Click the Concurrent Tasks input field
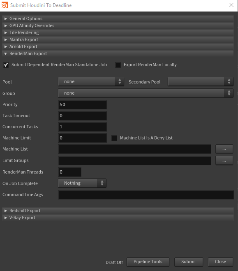 (82, 127)
